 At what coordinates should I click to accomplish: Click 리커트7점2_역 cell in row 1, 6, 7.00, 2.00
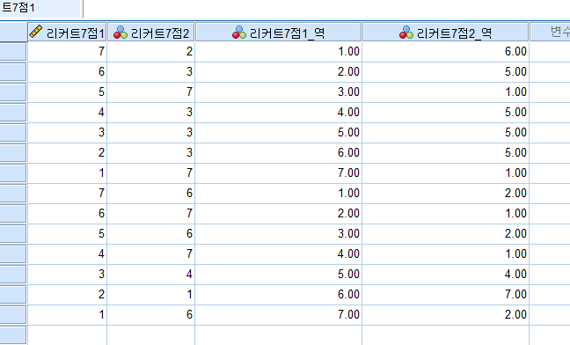pos(446,315)
